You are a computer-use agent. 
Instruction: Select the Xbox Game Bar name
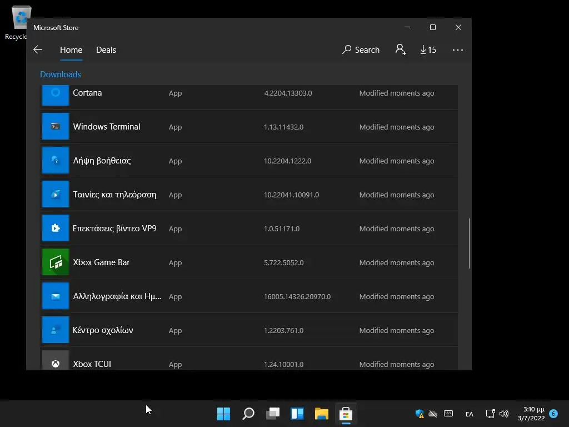point(102,262)
